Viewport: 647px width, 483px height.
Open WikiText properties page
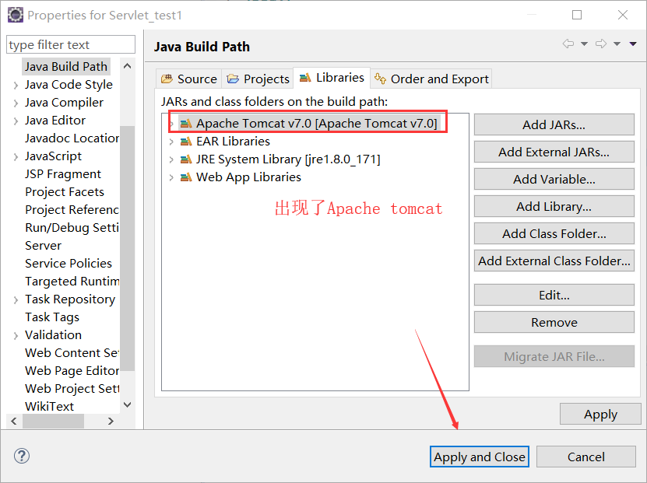point(49,406)
